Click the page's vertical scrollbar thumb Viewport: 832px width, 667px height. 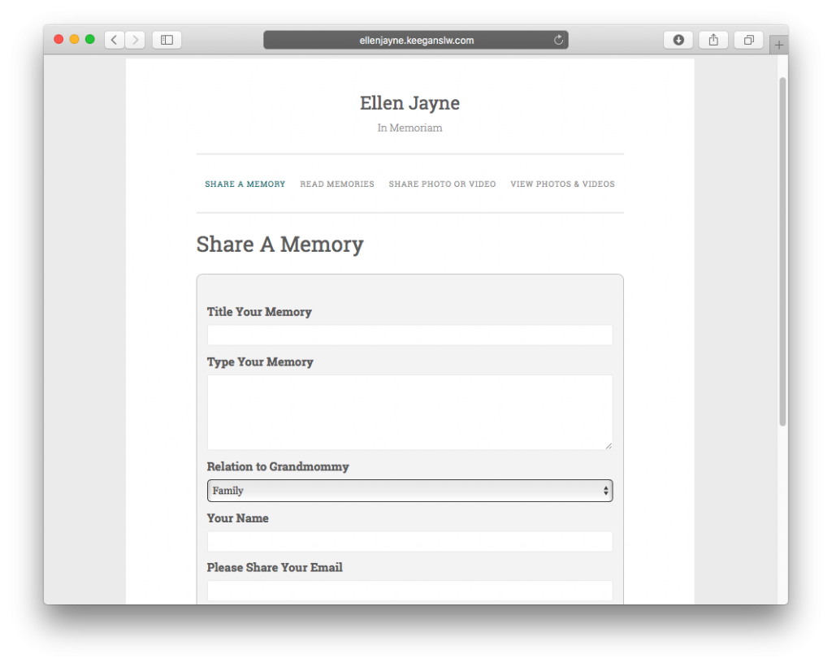click(x=782, y=252)
